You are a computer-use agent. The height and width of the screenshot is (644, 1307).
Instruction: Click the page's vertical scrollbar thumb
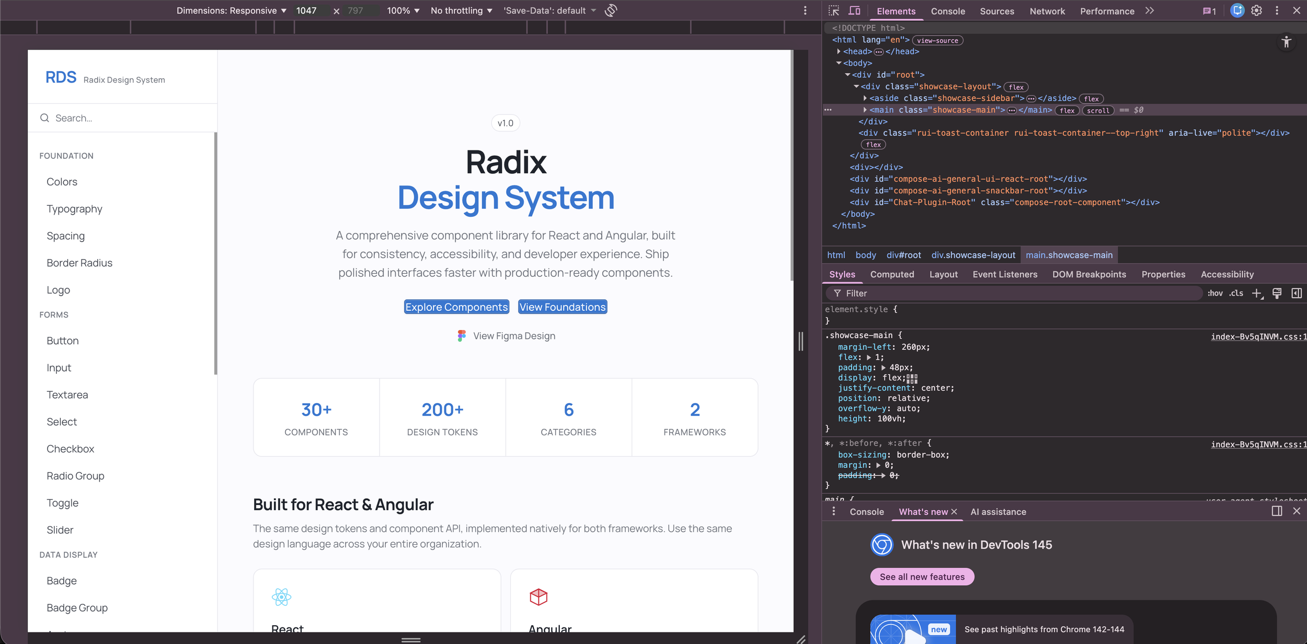pos(792,165)
